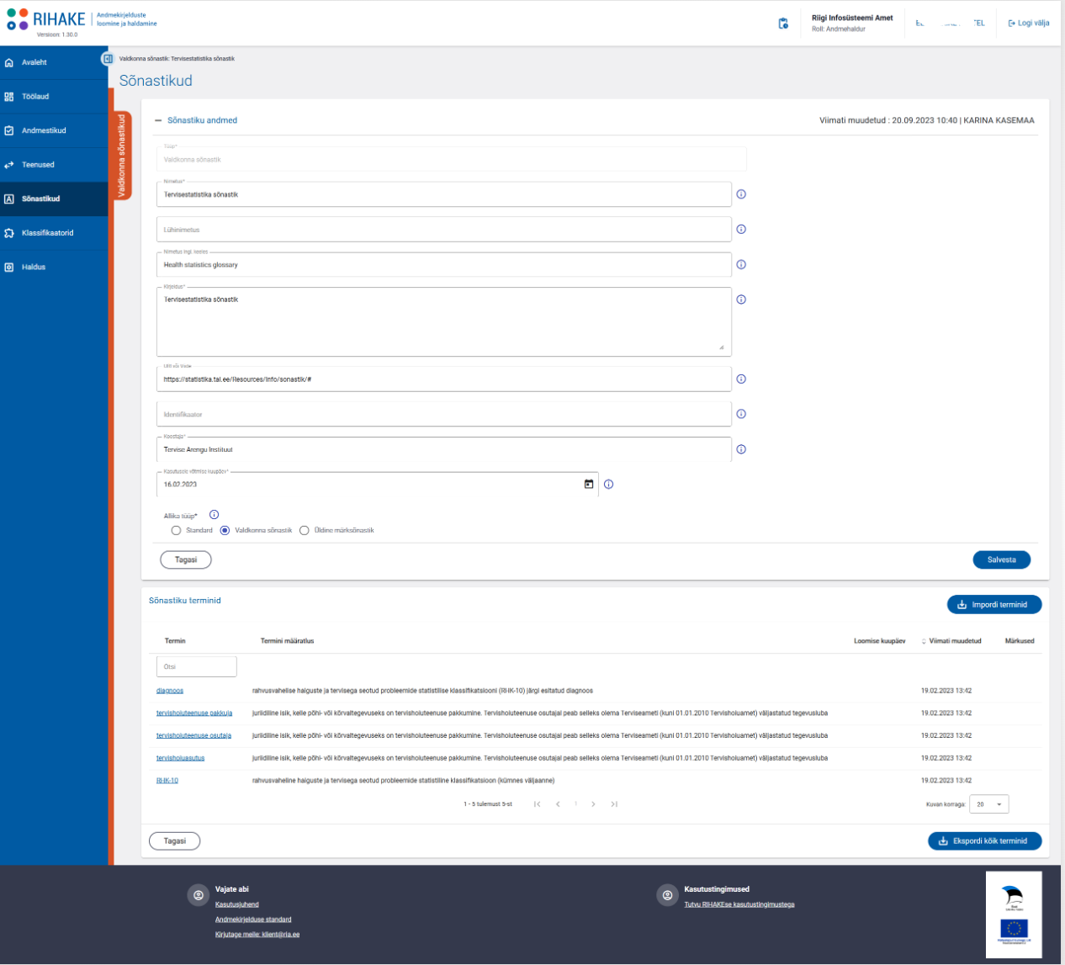
Task: Open the calendar date picker icon
Action: (x=589, y=484)
